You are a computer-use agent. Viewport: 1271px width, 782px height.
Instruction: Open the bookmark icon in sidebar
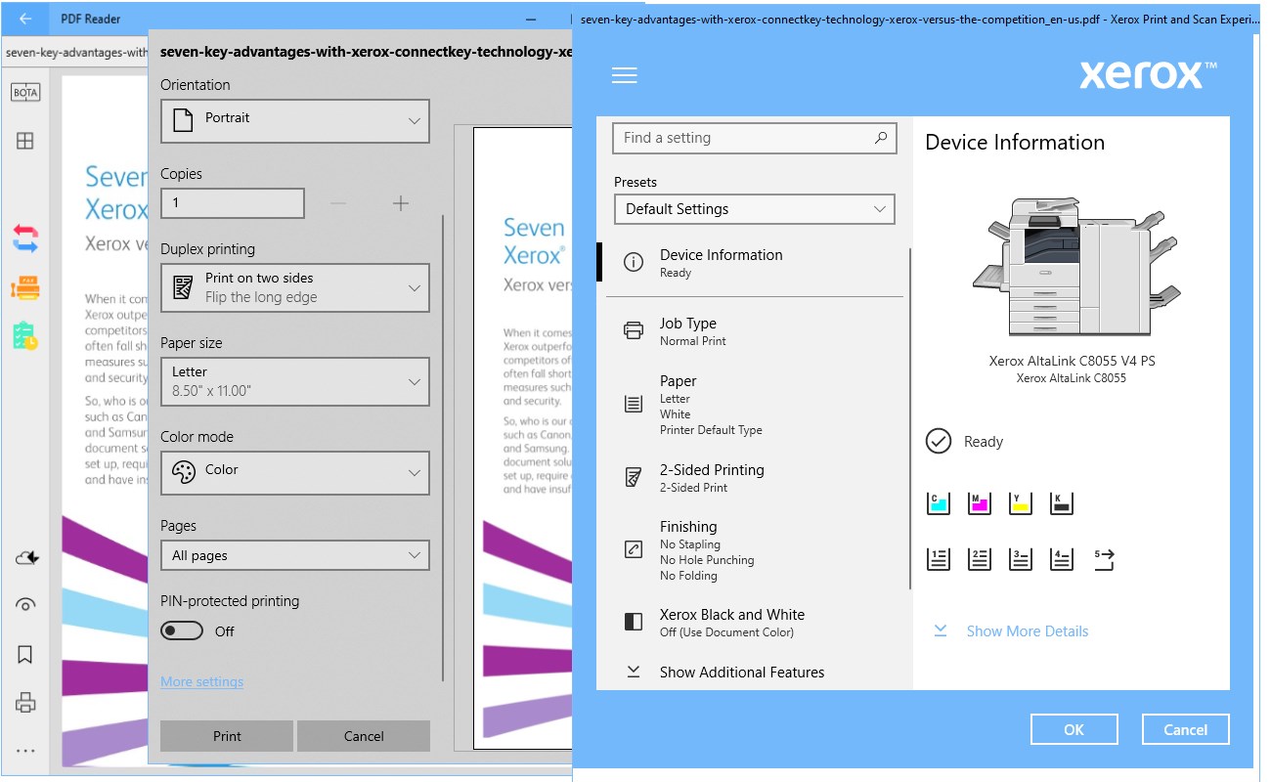[25, 654]
